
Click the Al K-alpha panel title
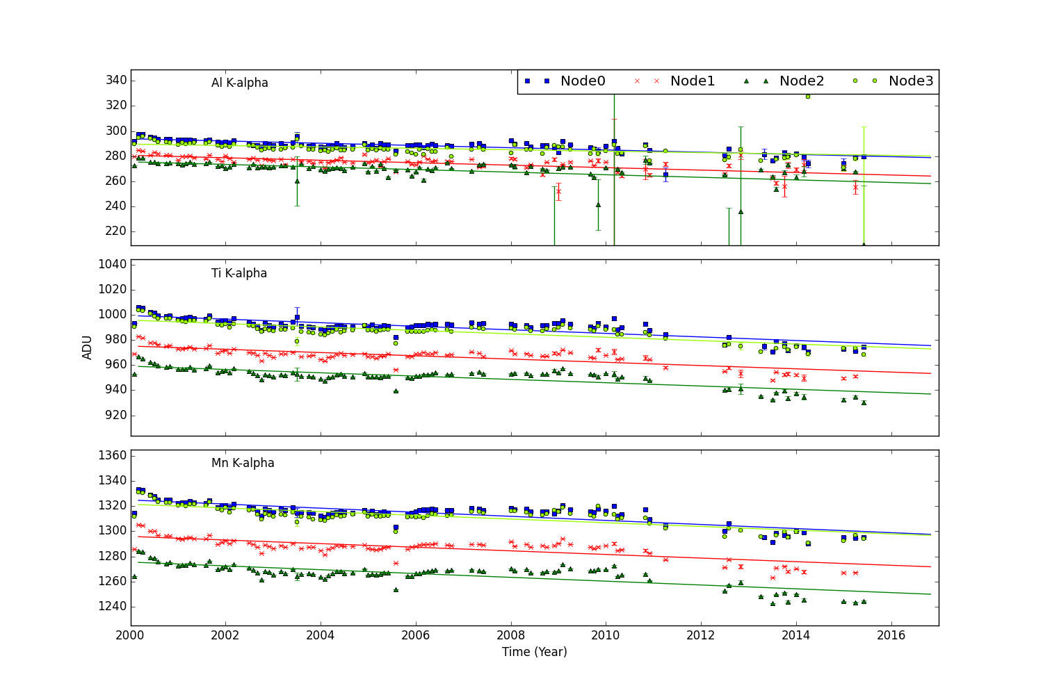pyautogui.click(x=240, y=83)
